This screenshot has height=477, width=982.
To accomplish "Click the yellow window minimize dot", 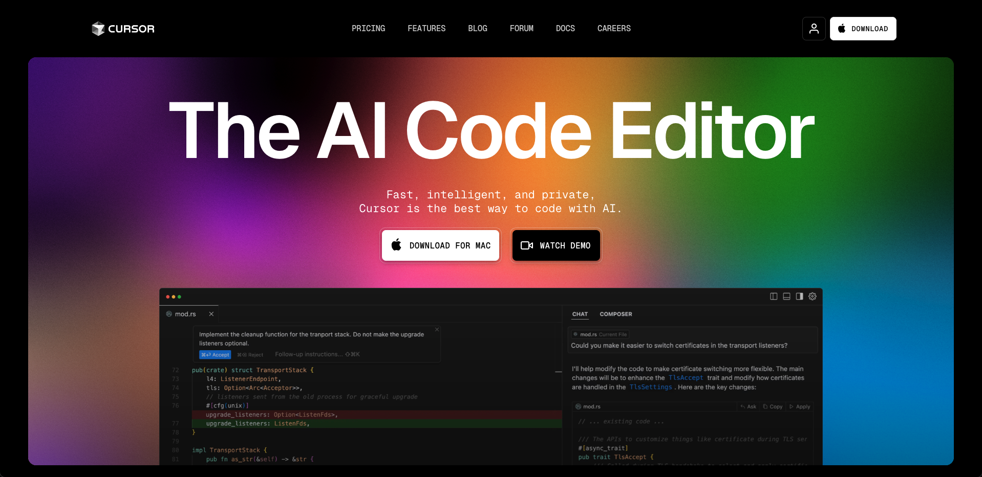I will click(174, 297).
